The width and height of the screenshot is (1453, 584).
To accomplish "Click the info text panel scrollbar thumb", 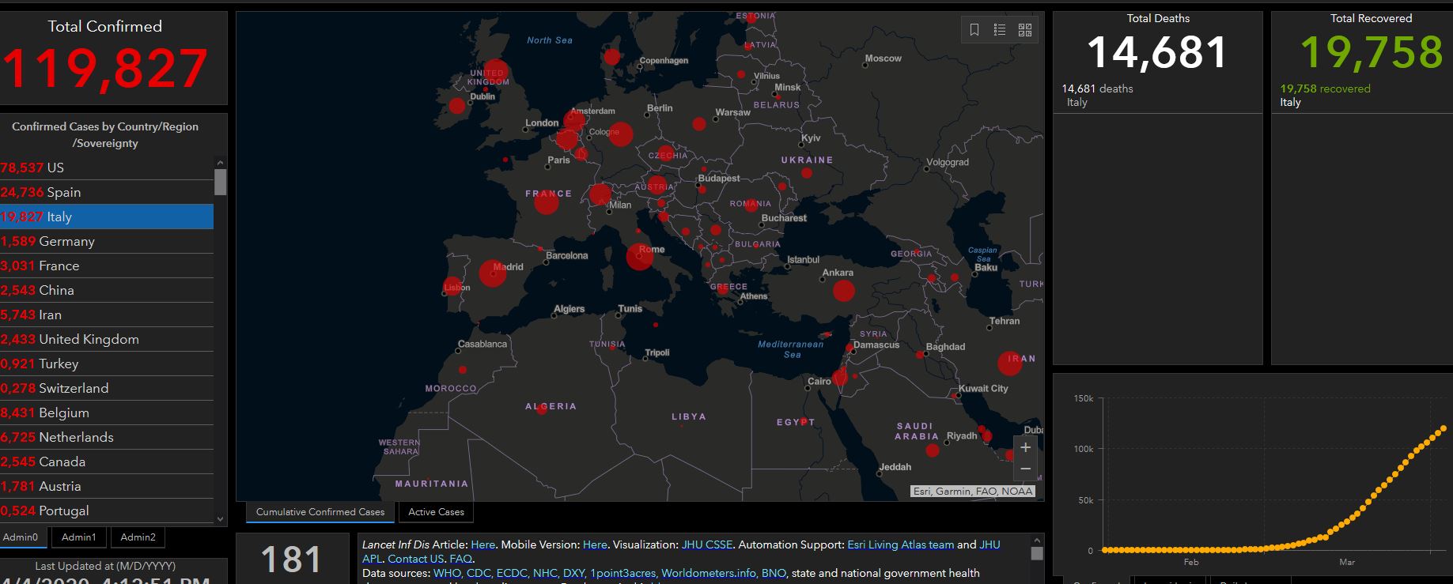I will point(1036,553).
